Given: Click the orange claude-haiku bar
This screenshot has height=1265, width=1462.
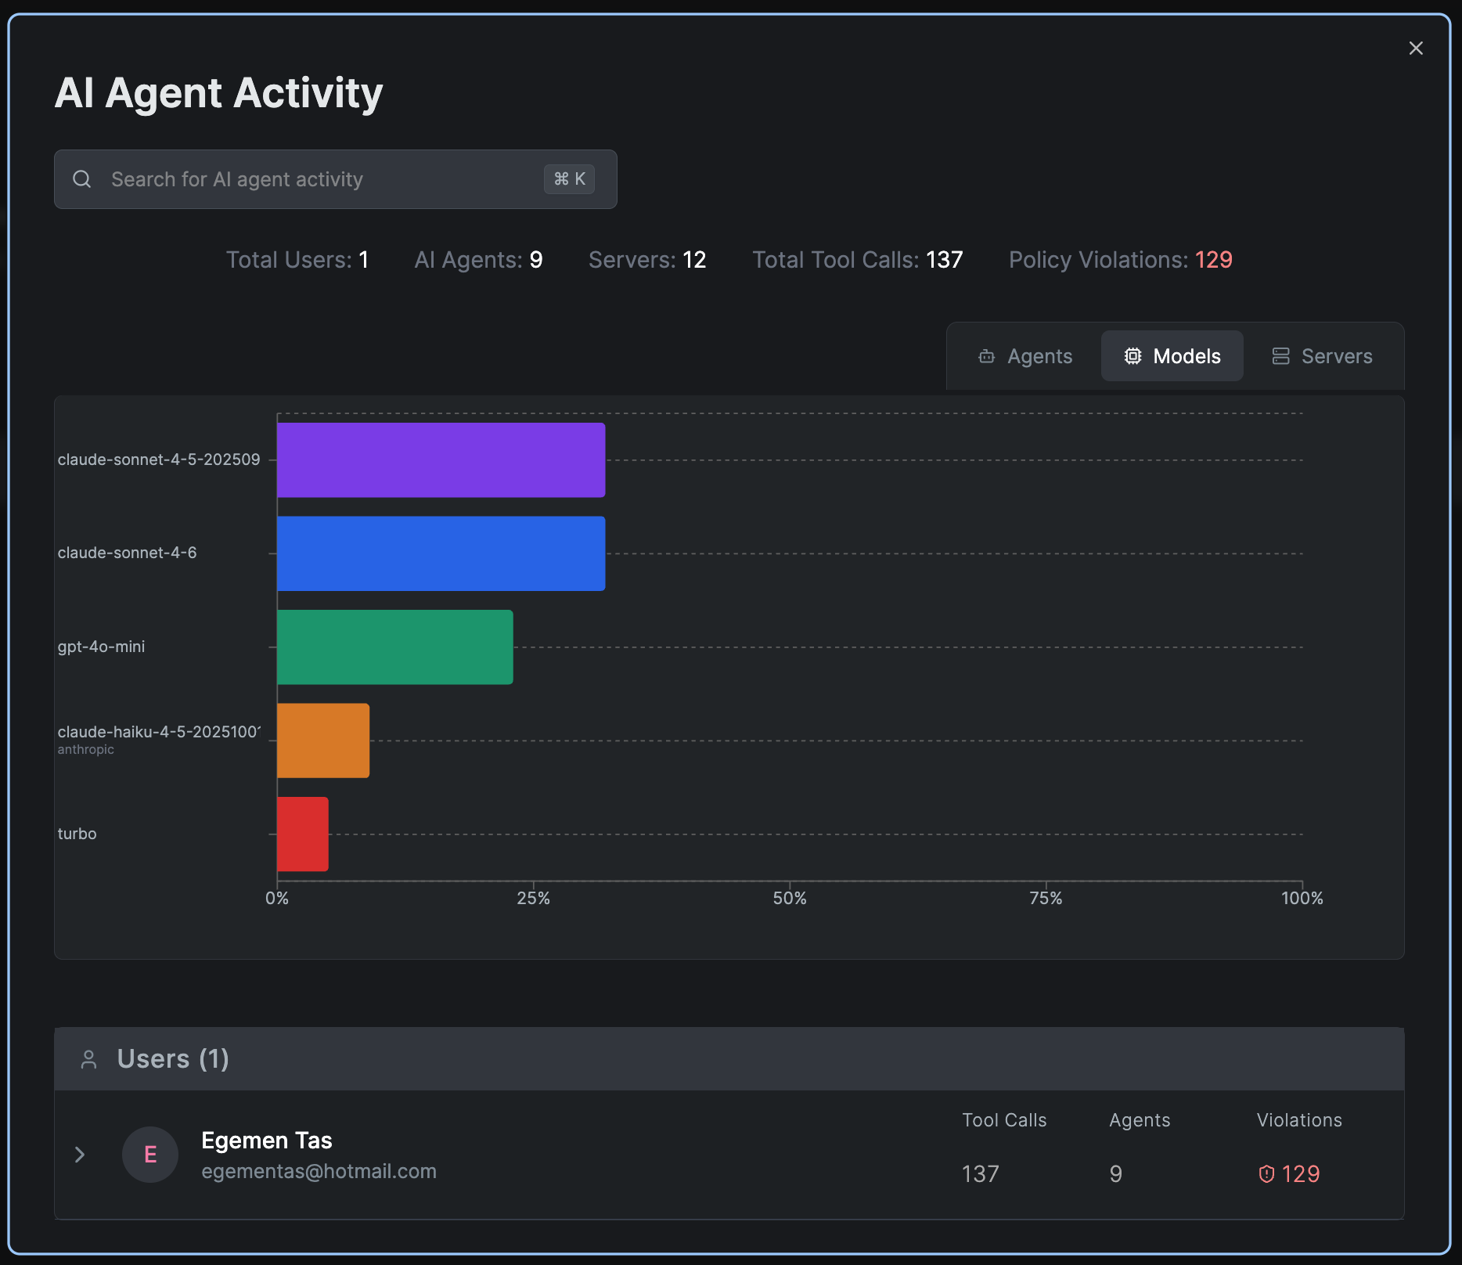Looking at the screenshot, I should 322,741.
